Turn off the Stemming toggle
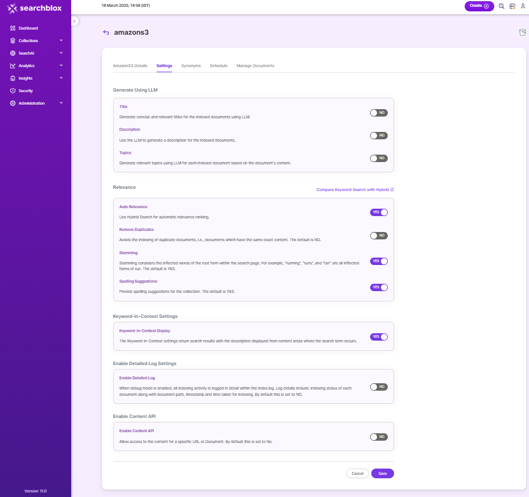 click(379, 261)
